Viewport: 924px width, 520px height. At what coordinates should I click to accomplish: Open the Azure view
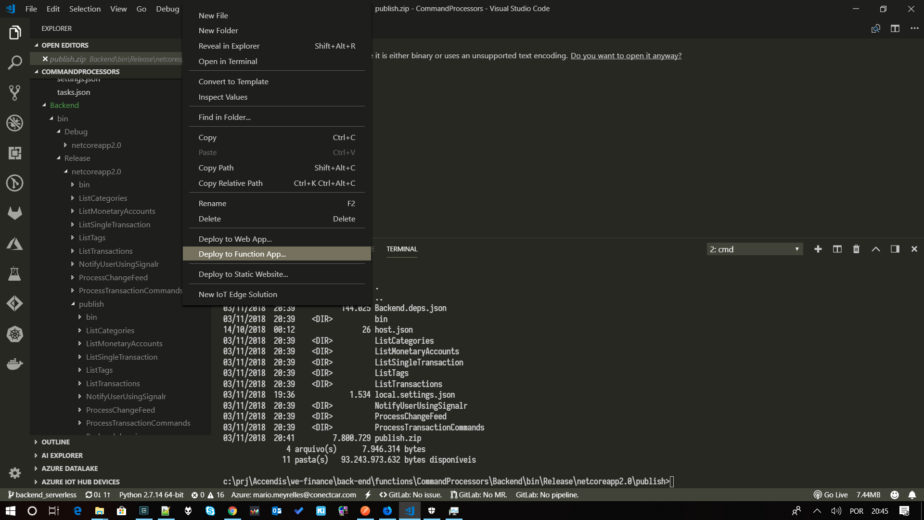tap(15, 244)
